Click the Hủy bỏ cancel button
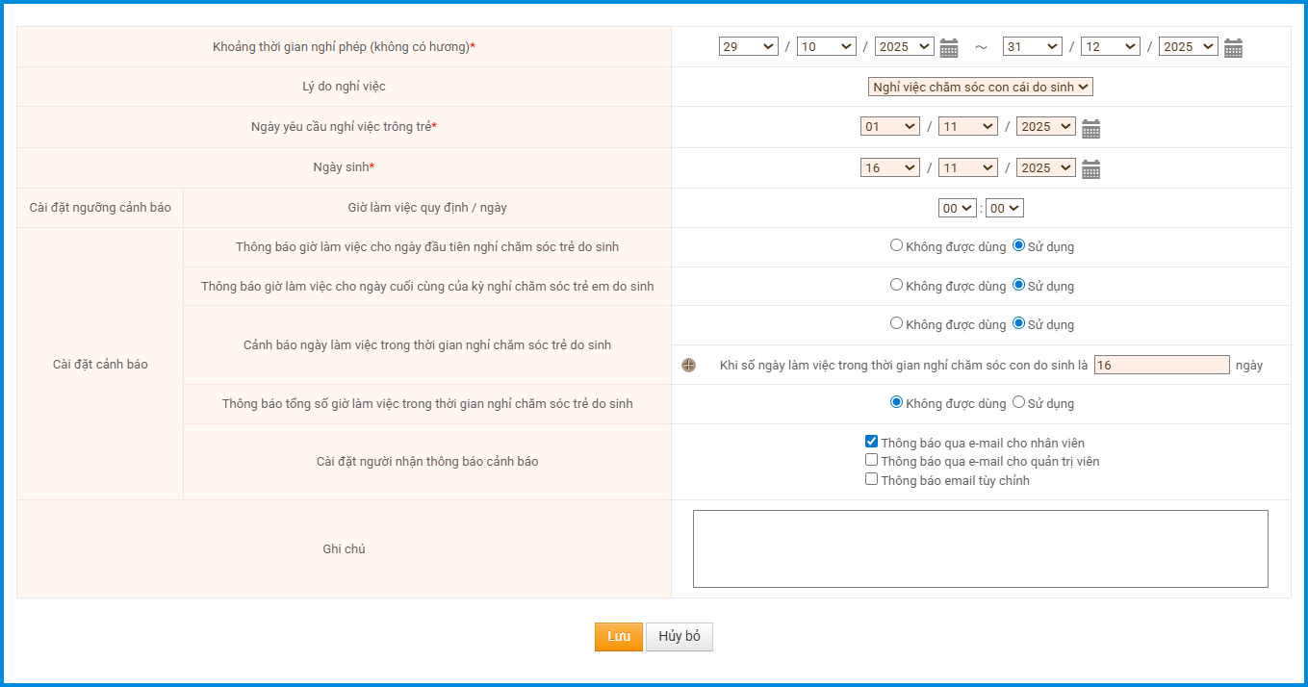 679,637
